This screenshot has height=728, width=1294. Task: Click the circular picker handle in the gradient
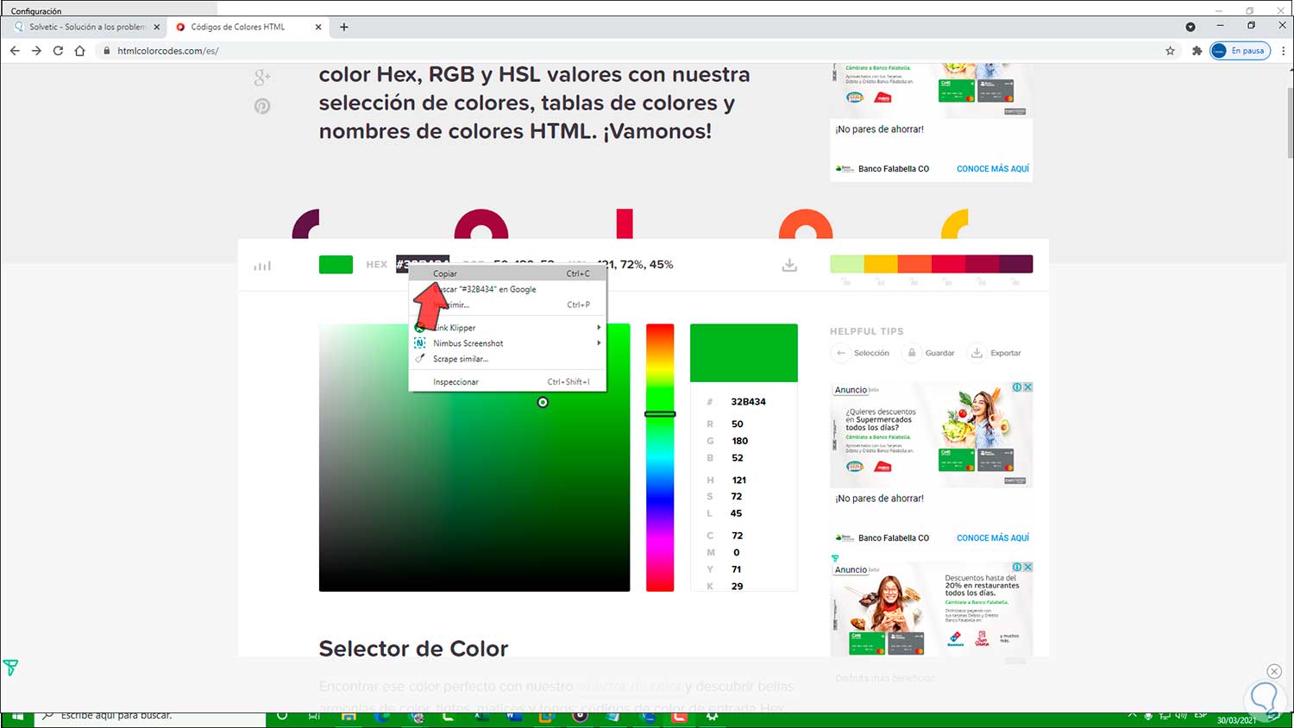[543, 402]
